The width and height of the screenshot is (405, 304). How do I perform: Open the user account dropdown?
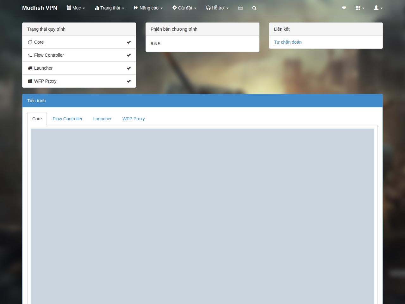point(378,8)
